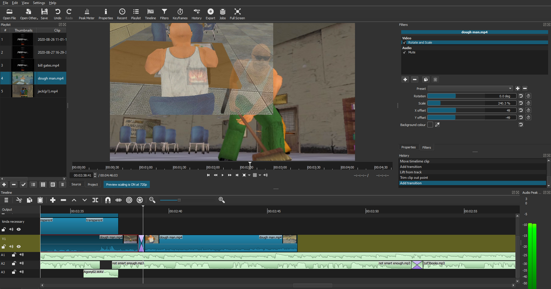Image resolution: width=551 pixels, height=289 pixels.
Task: Play the video preview
Action: pyautogui.click(x=222, y=175)
